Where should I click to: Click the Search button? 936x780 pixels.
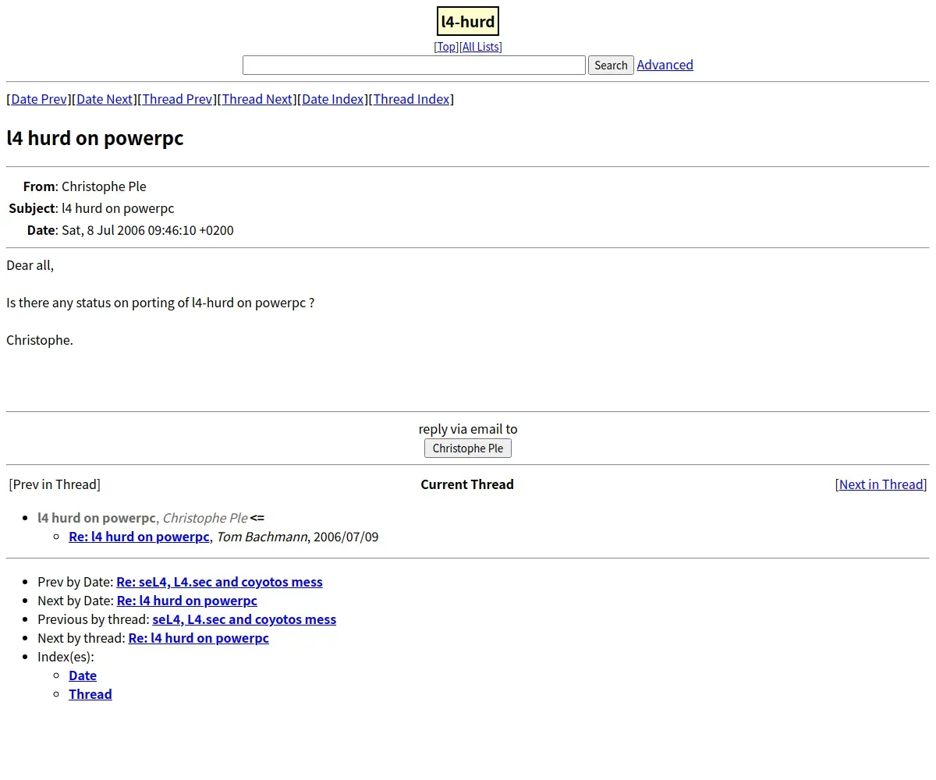click(x=611, y=66)
